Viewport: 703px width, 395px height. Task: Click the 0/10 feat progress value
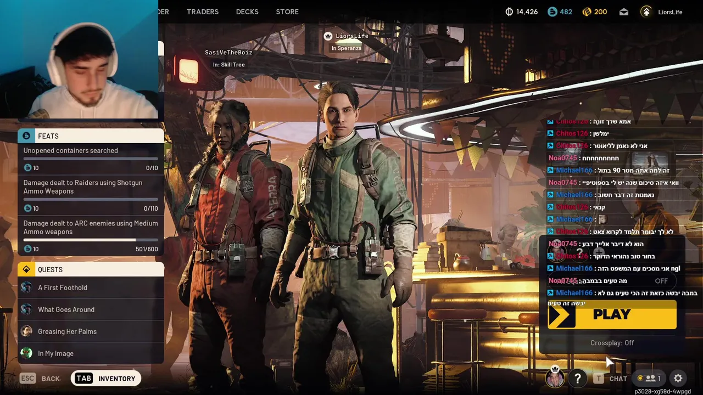click(x=152, y=168)
